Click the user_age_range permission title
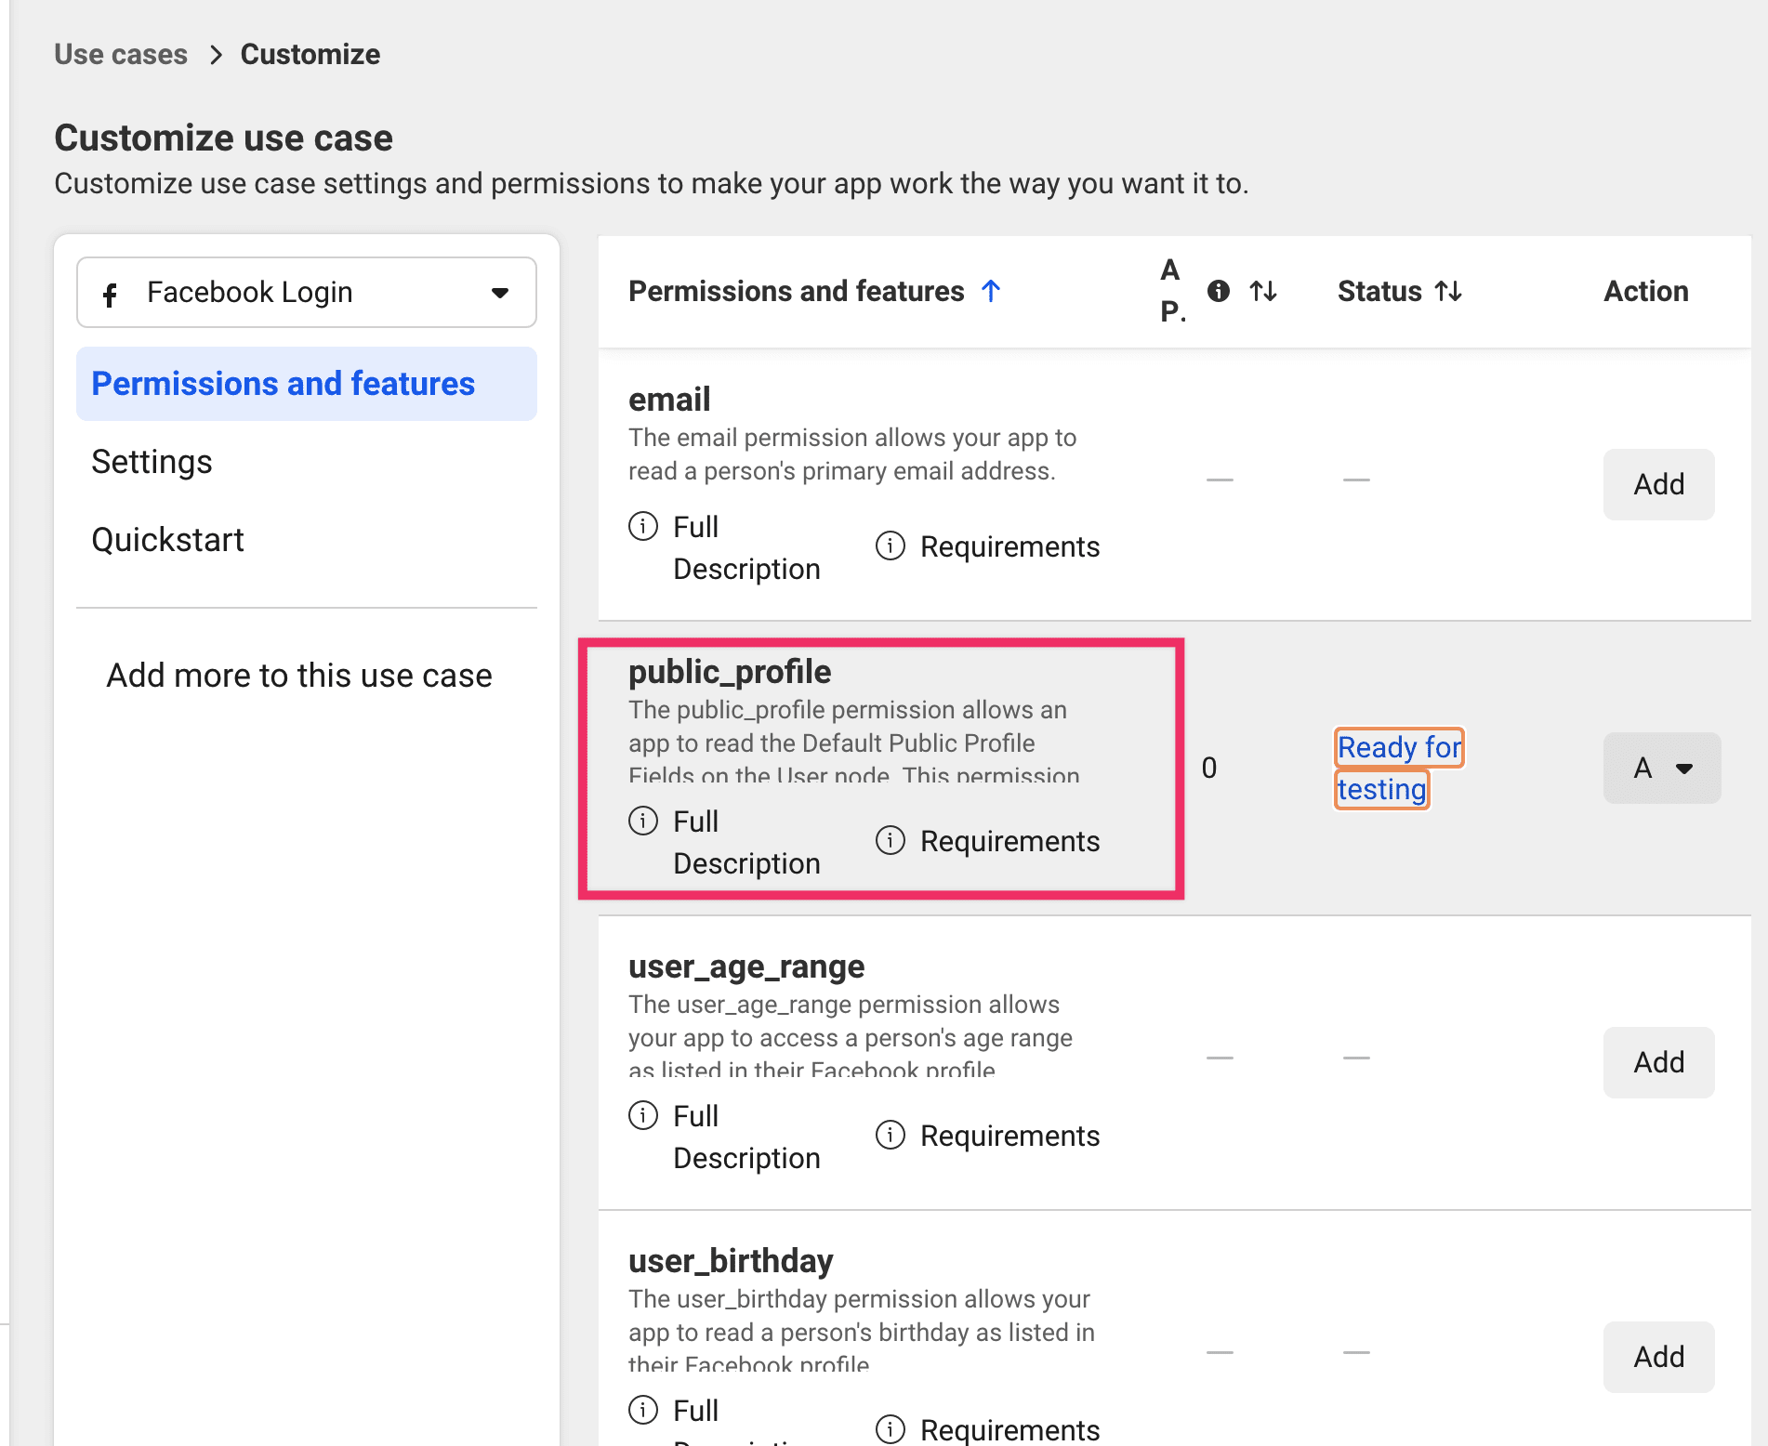The image size is (1768, 1446). [x=746, y=966]
